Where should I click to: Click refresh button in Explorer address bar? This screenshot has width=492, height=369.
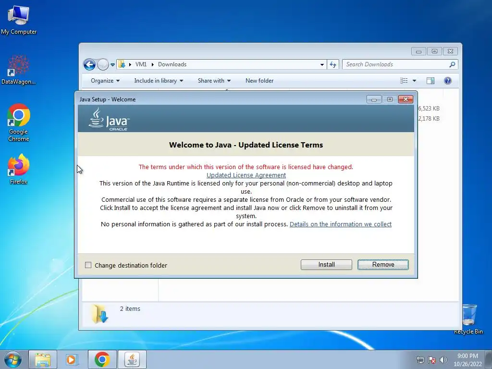pos(332,64)
